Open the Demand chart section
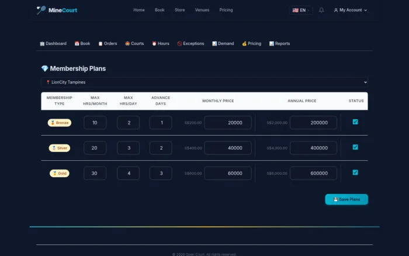 click(223, 44)
